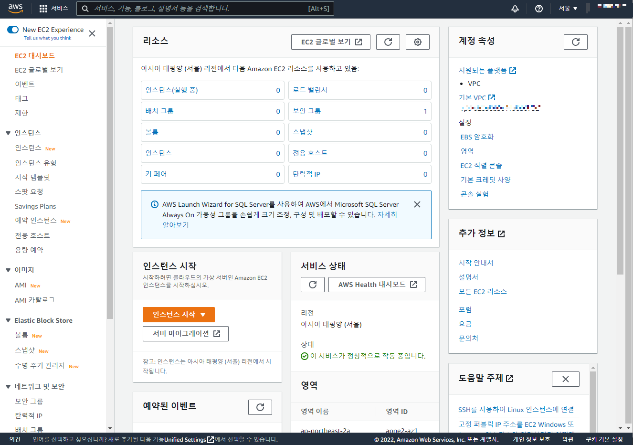Open 인스턴스(실행 중) resource link

[172, 90]
